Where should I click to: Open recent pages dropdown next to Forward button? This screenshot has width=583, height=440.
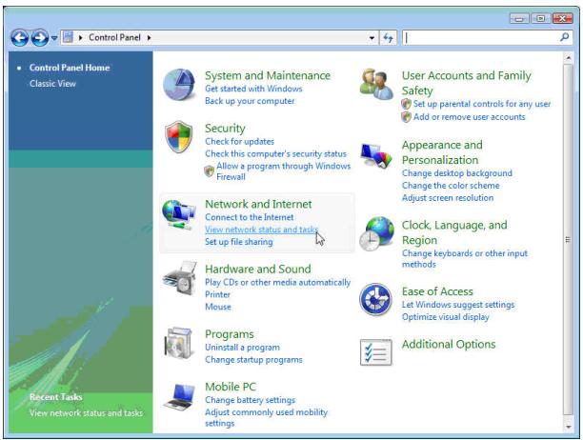(54, 38)
